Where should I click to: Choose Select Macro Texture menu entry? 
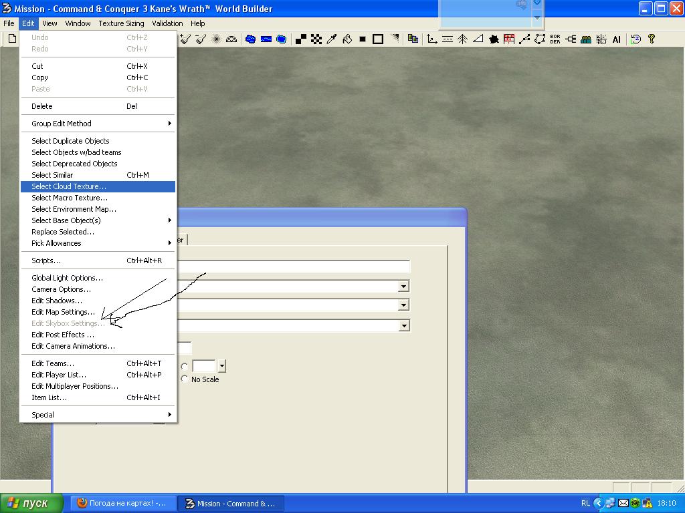click(x=98, y=198)
